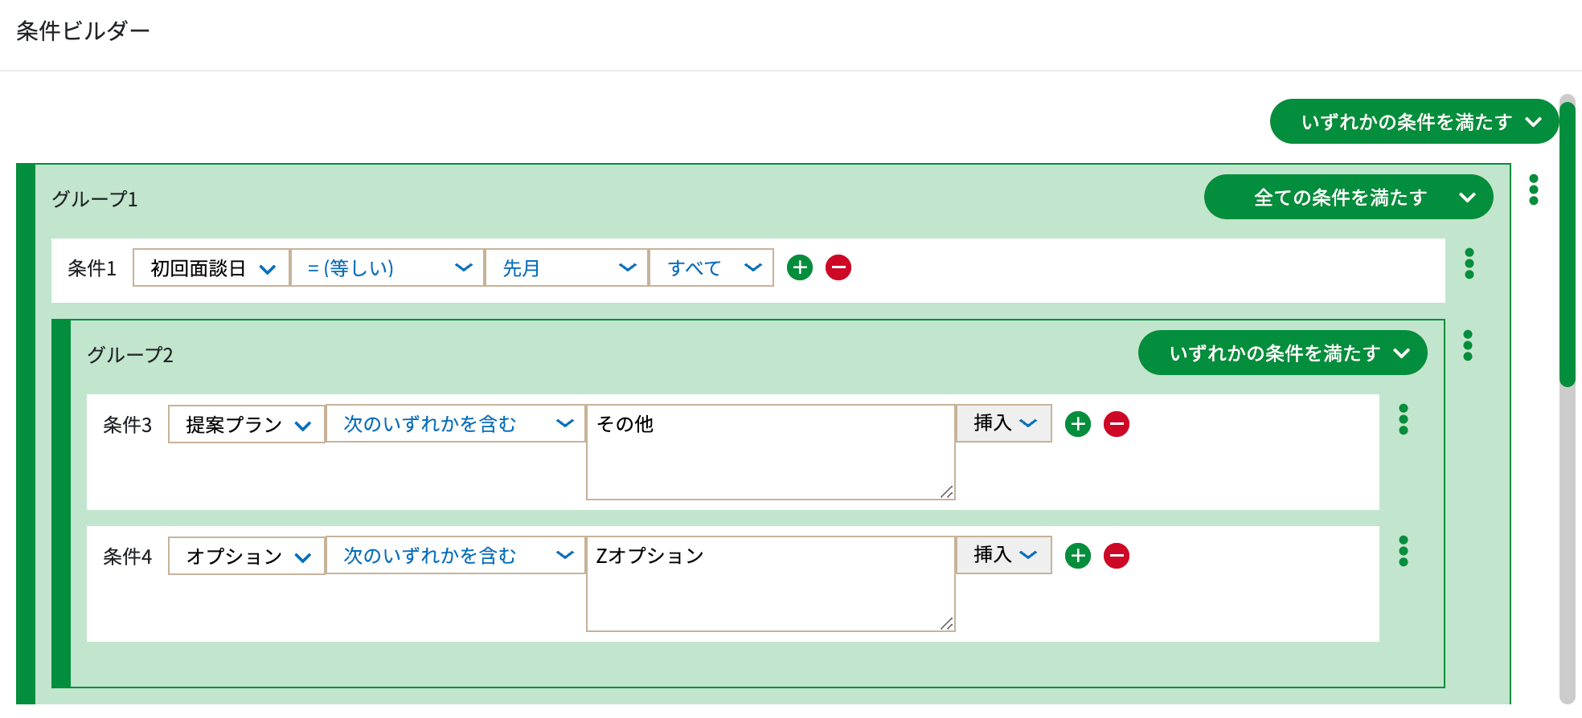Click the 挿入 button in 条件4
Viewport: 1582px width, 718px height.
click(1004, 554)
